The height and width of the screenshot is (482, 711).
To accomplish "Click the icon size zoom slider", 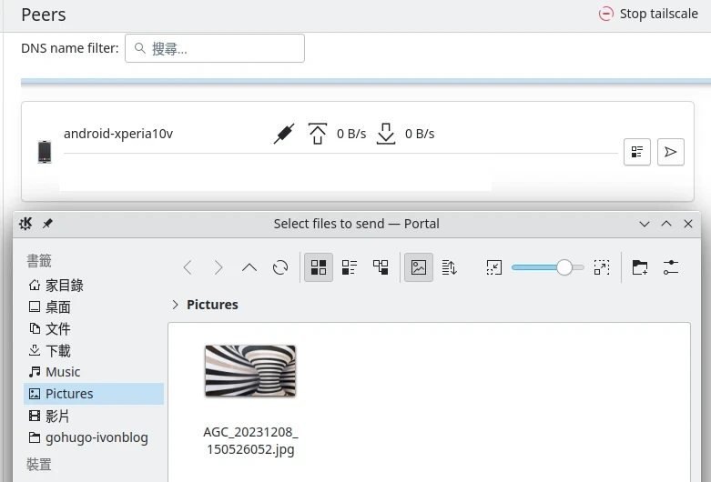I will click(547, 267).
